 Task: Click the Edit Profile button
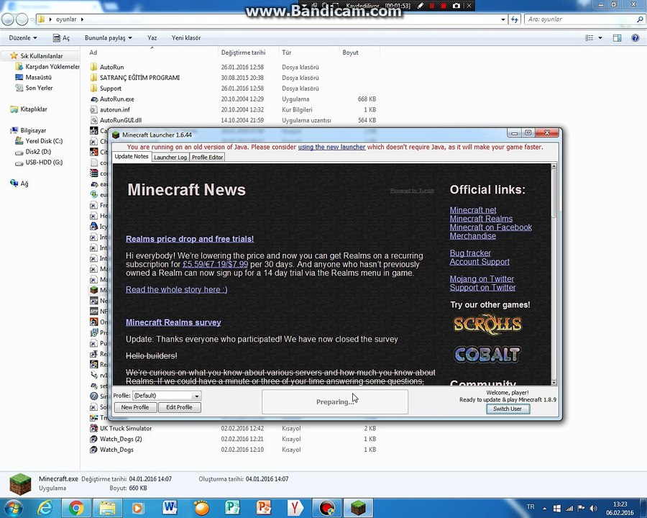click(x=179, y=407)
